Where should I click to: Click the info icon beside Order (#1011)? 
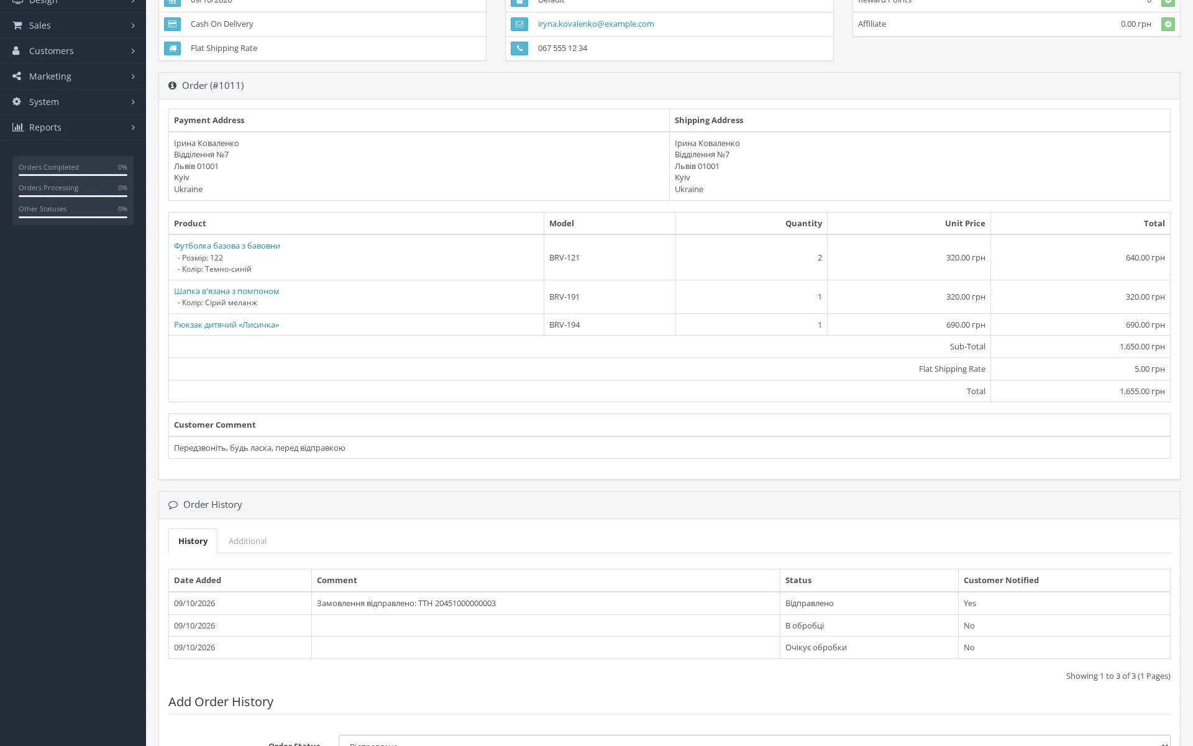click(x=173, y=86)
